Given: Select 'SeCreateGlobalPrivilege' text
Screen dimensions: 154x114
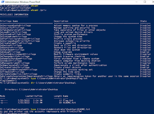Looking at the screenshot, I should tap(15, 68).
